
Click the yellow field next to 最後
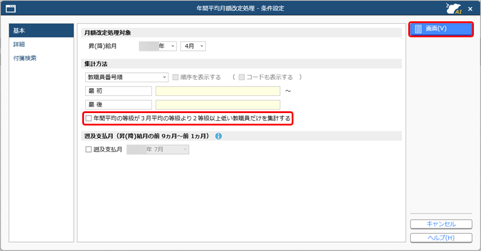click(x=218, y=105)
